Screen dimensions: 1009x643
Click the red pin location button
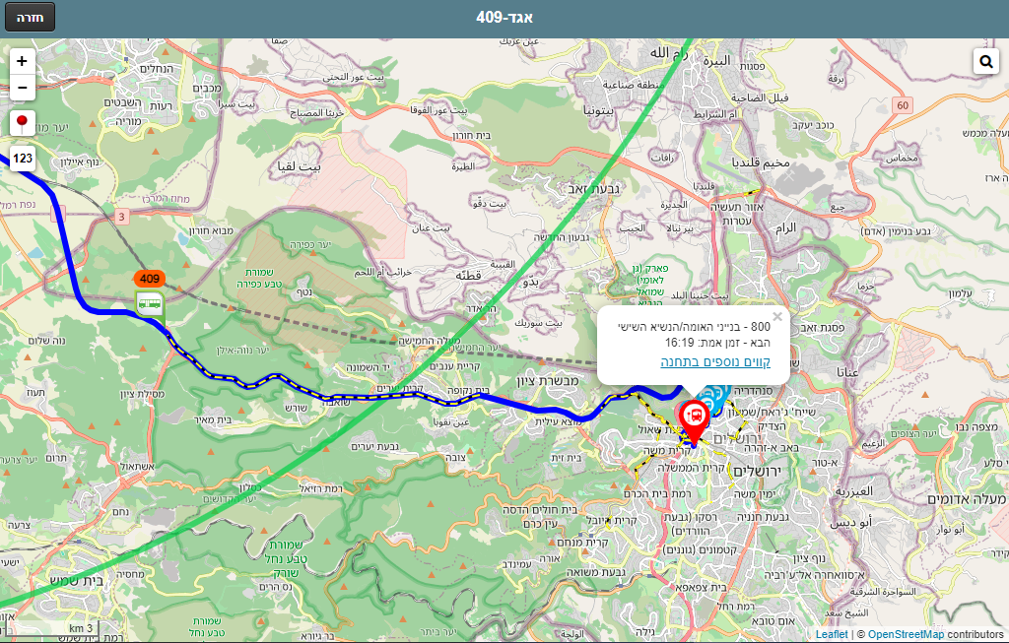pyautogui.click(x=22, y=122)
